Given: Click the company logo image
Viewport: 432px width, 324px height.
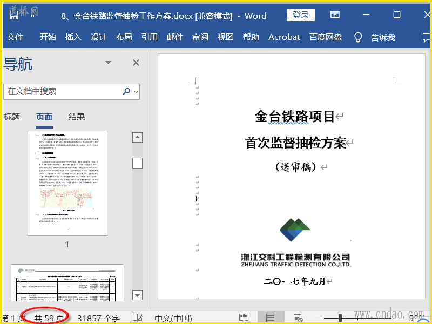Looking at the screenshot, I should pos(295,230).
